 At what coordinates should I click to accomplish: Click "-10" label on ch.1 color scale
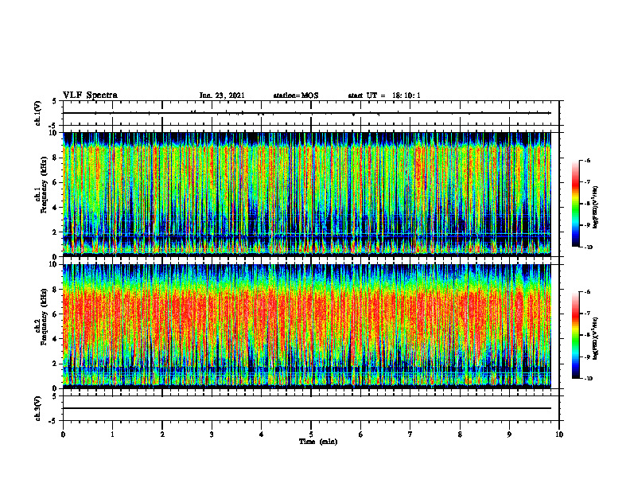click(x=588, y=247)
